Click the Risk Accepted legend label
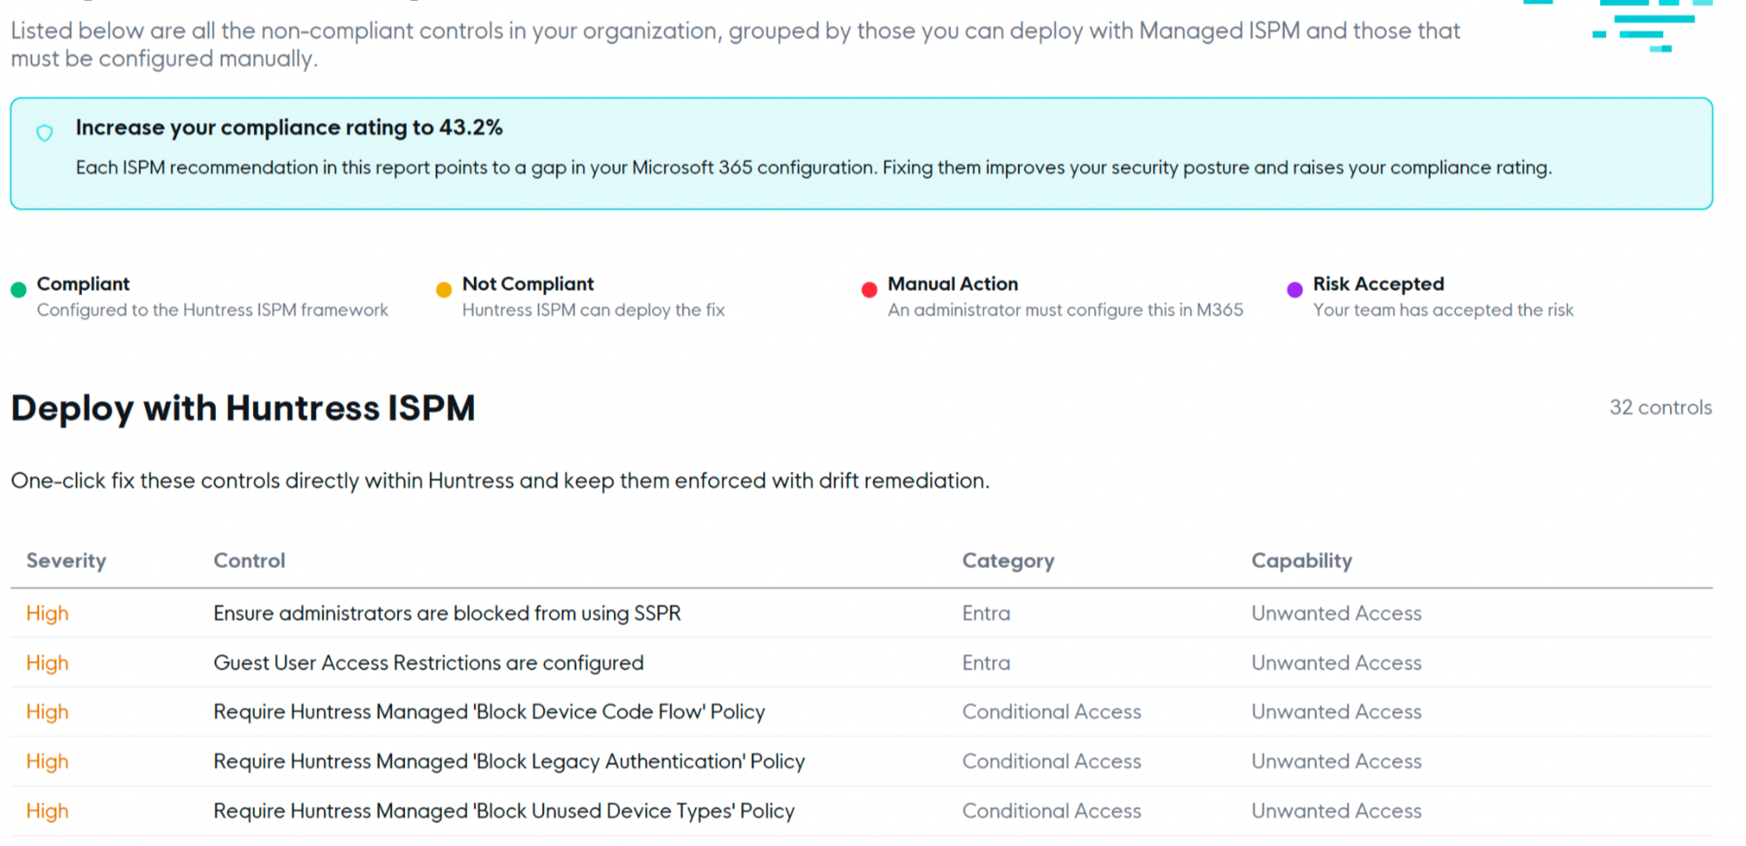Image resolution: width=1746 pixels, height=846 pixels. click(1378, 284)
